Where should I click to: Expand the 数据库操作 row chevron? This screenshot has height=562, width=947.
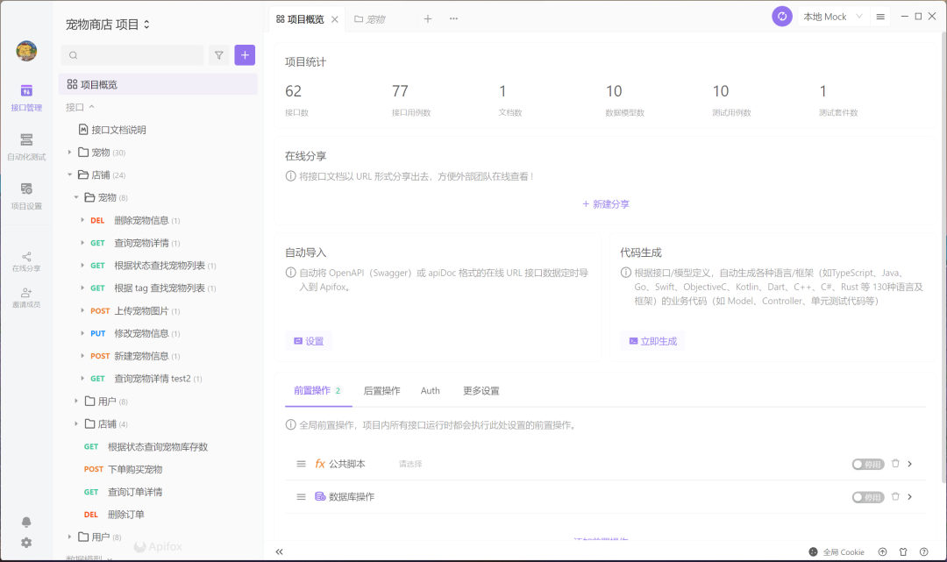tap(909, 496)
